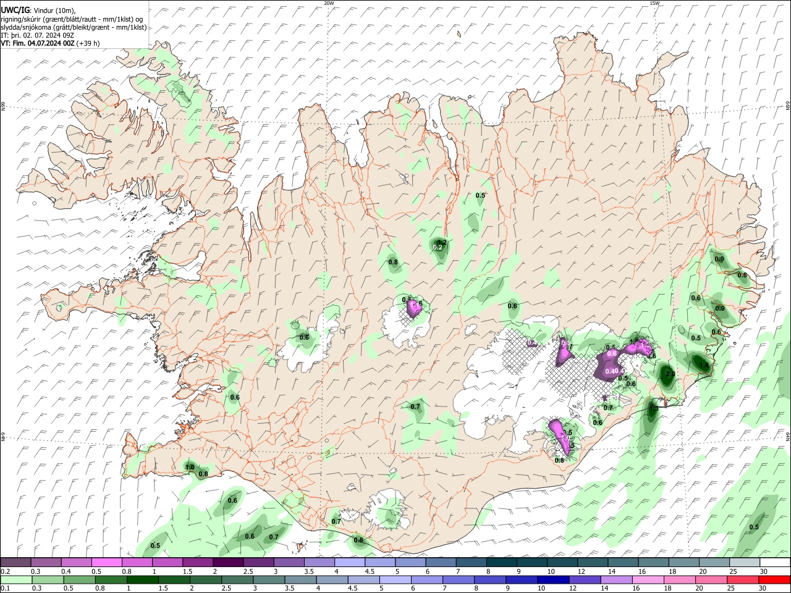The image size is (791, 593).
Task: Click the deep navy 10 swatch in rain legend
Action: [x=553, y=580]
